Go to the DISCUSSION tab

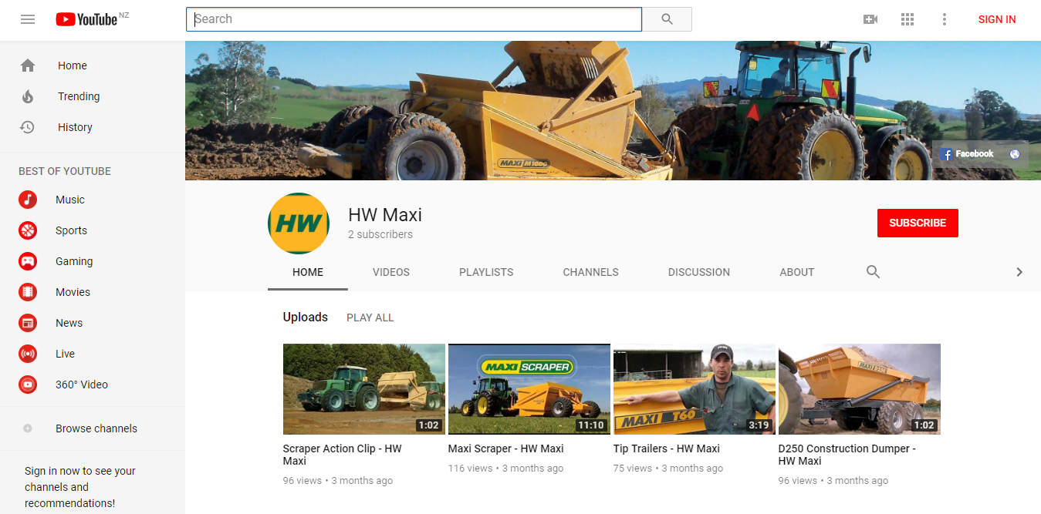pyautogui.click(x=699, y=272)
